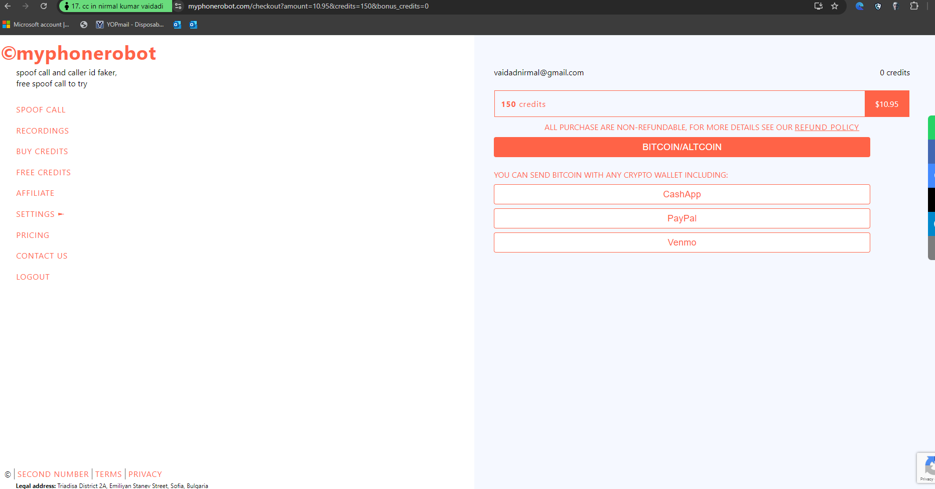Reload the page with the refresh icon
935x489 pixels.
click(44, 6)
